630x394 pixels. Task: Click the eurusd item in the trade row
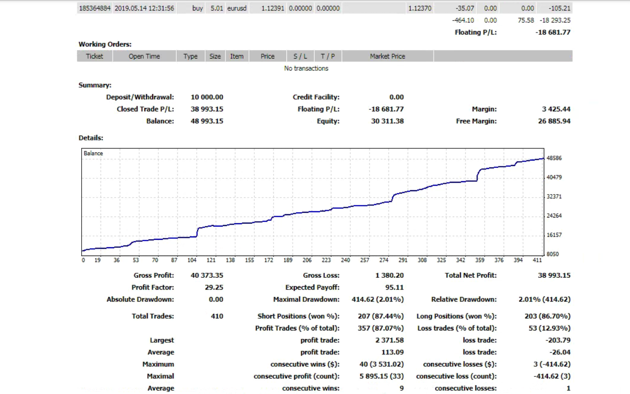click(x=237, y=8)
